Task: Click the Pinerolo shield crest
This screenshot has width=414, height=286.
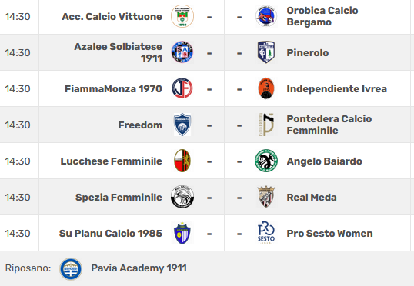Action: pos(266,52)
